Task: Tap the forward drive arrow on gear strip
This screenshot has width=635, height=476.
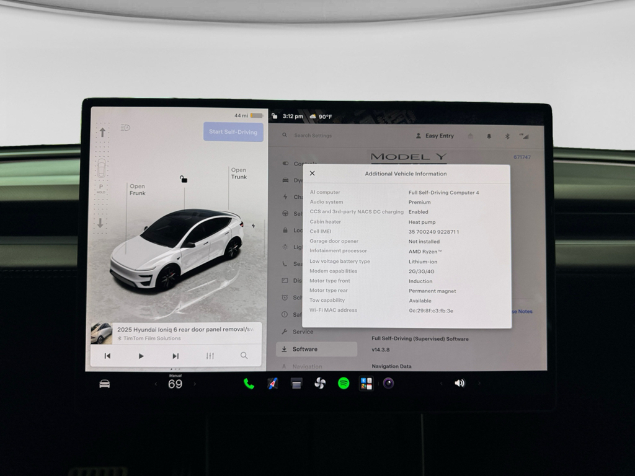Action: coord(102,133)
